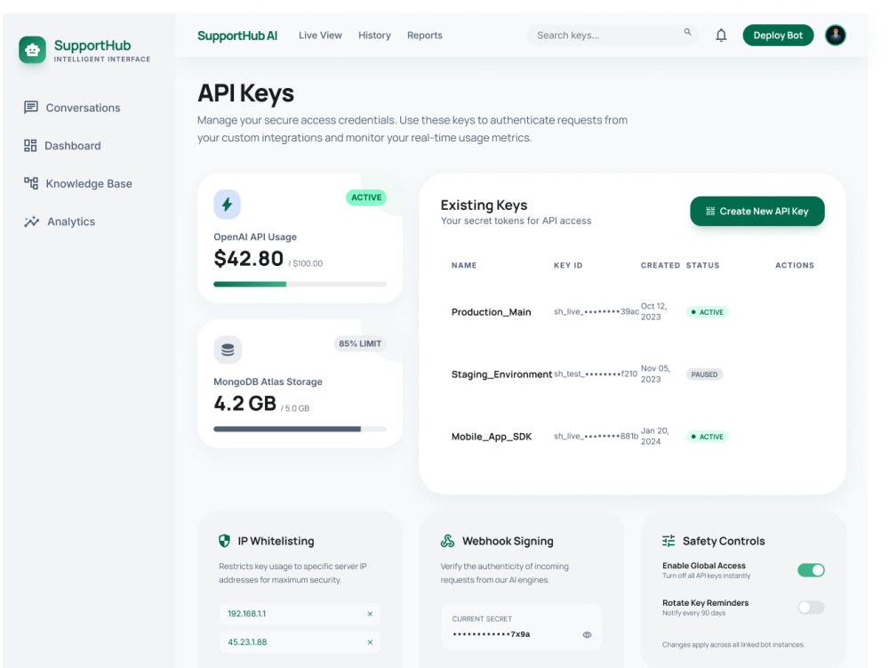889x668 pixels.
Task: Remove IP address 45.23.1.88
Action: (x=370, y=642)
